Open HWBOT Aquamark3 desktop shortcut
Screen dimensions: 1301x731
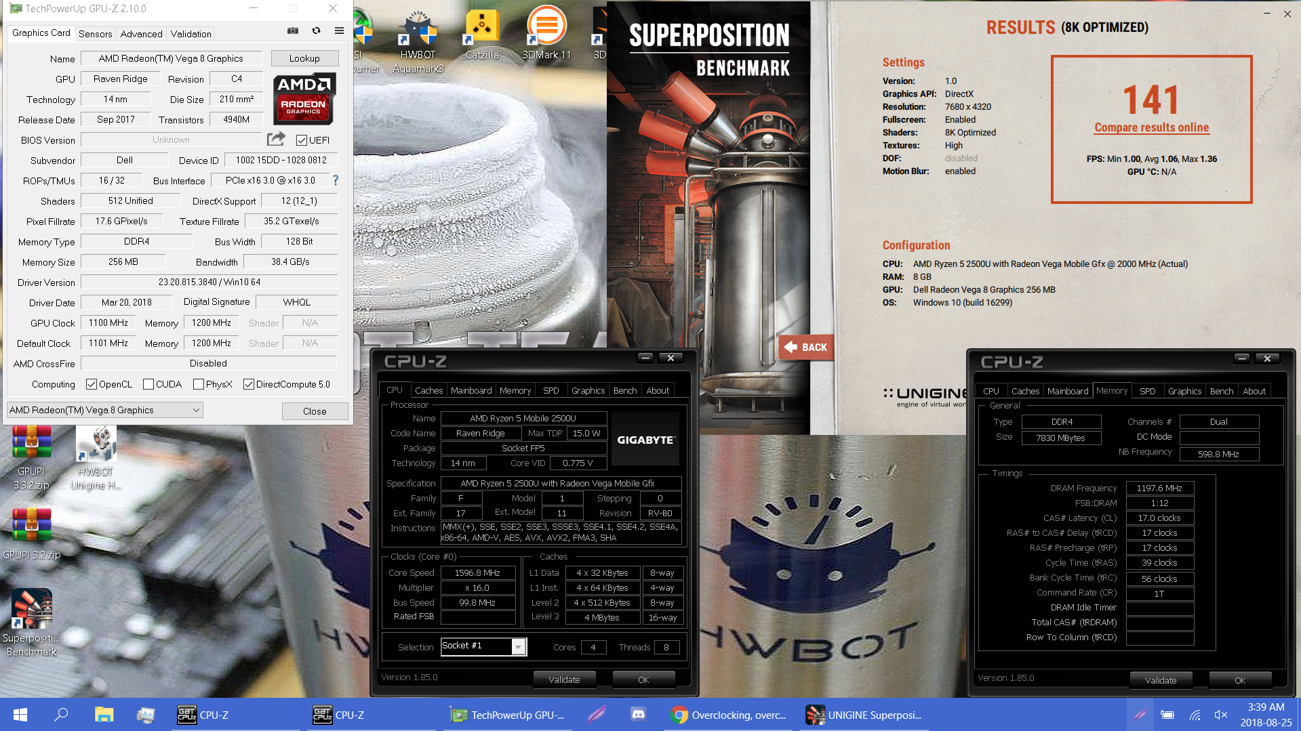pos(418,41)
